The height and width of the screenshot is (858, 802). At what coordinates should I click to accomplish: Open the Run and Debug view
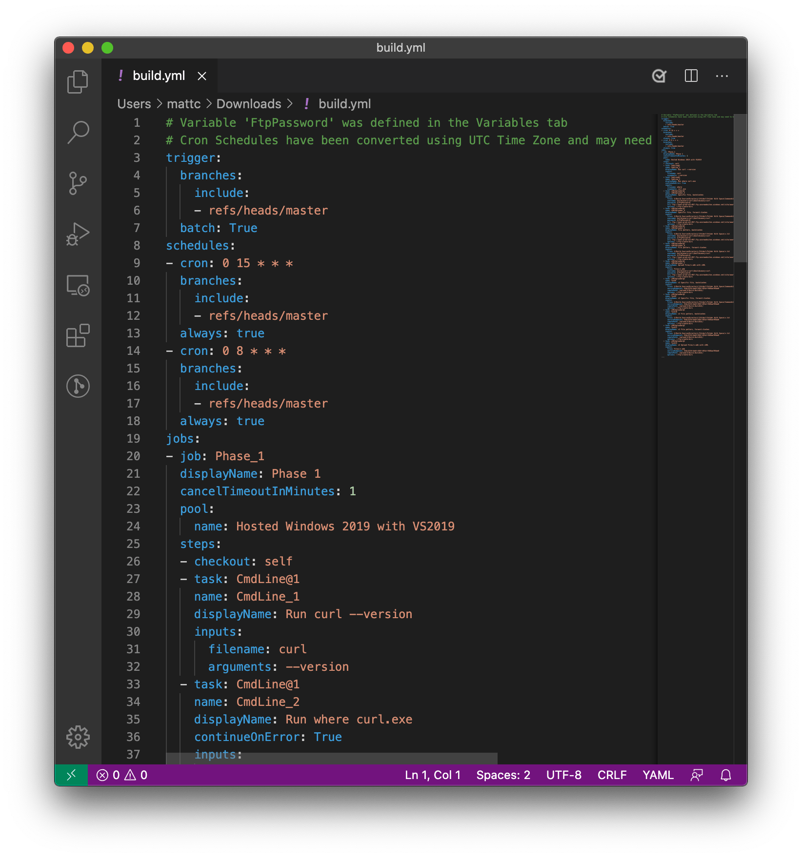point(78,234)
